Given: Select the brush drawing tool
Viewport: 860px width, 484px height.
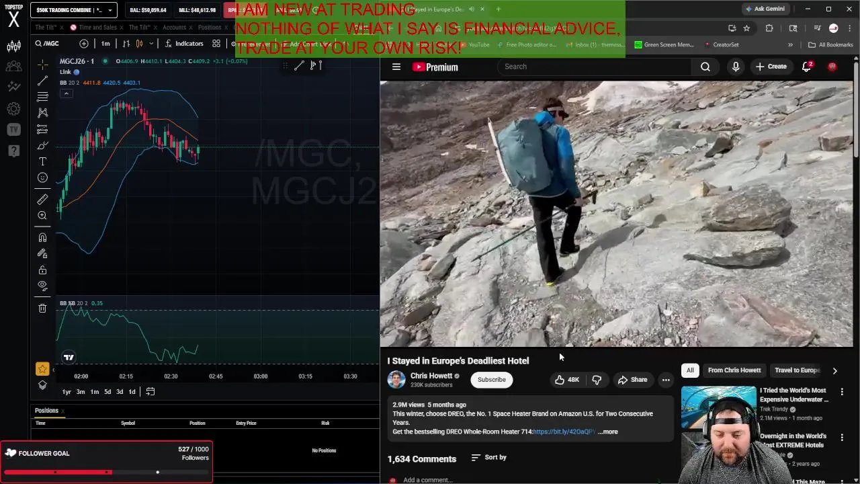Looking at the screenshot, I should coord(42,145).
